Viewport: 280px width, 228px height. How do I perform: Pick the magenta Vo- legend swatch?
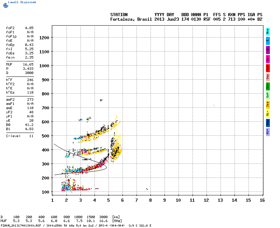[x=268, y=59]
